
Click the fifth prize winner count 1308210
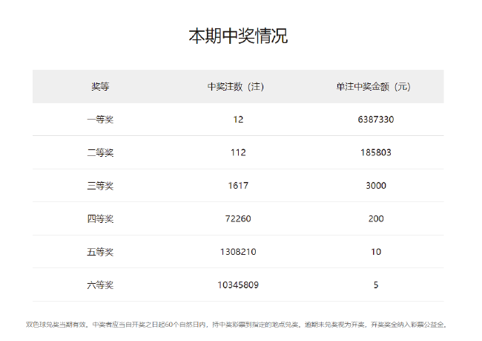point(237,252)
